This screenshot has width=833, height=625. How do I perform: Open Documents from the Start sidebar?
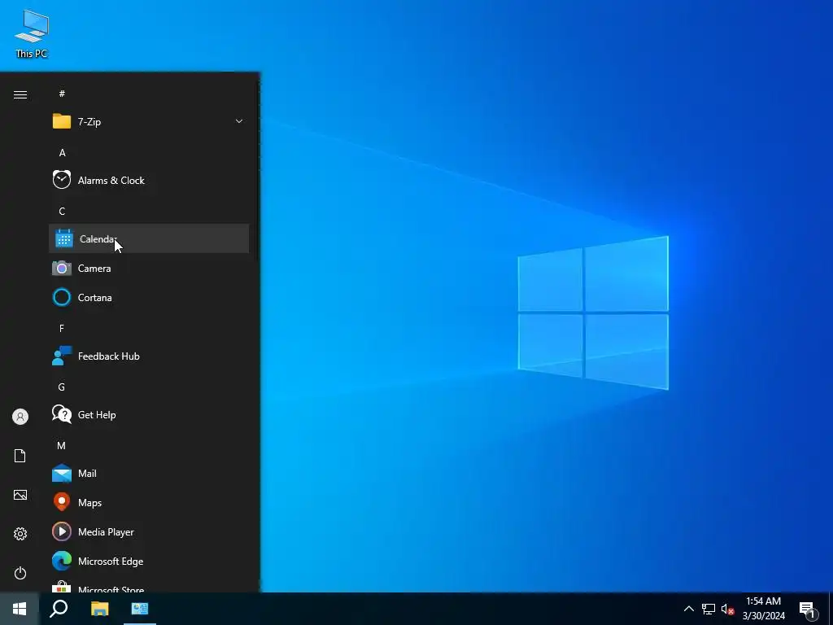[20, 456]
